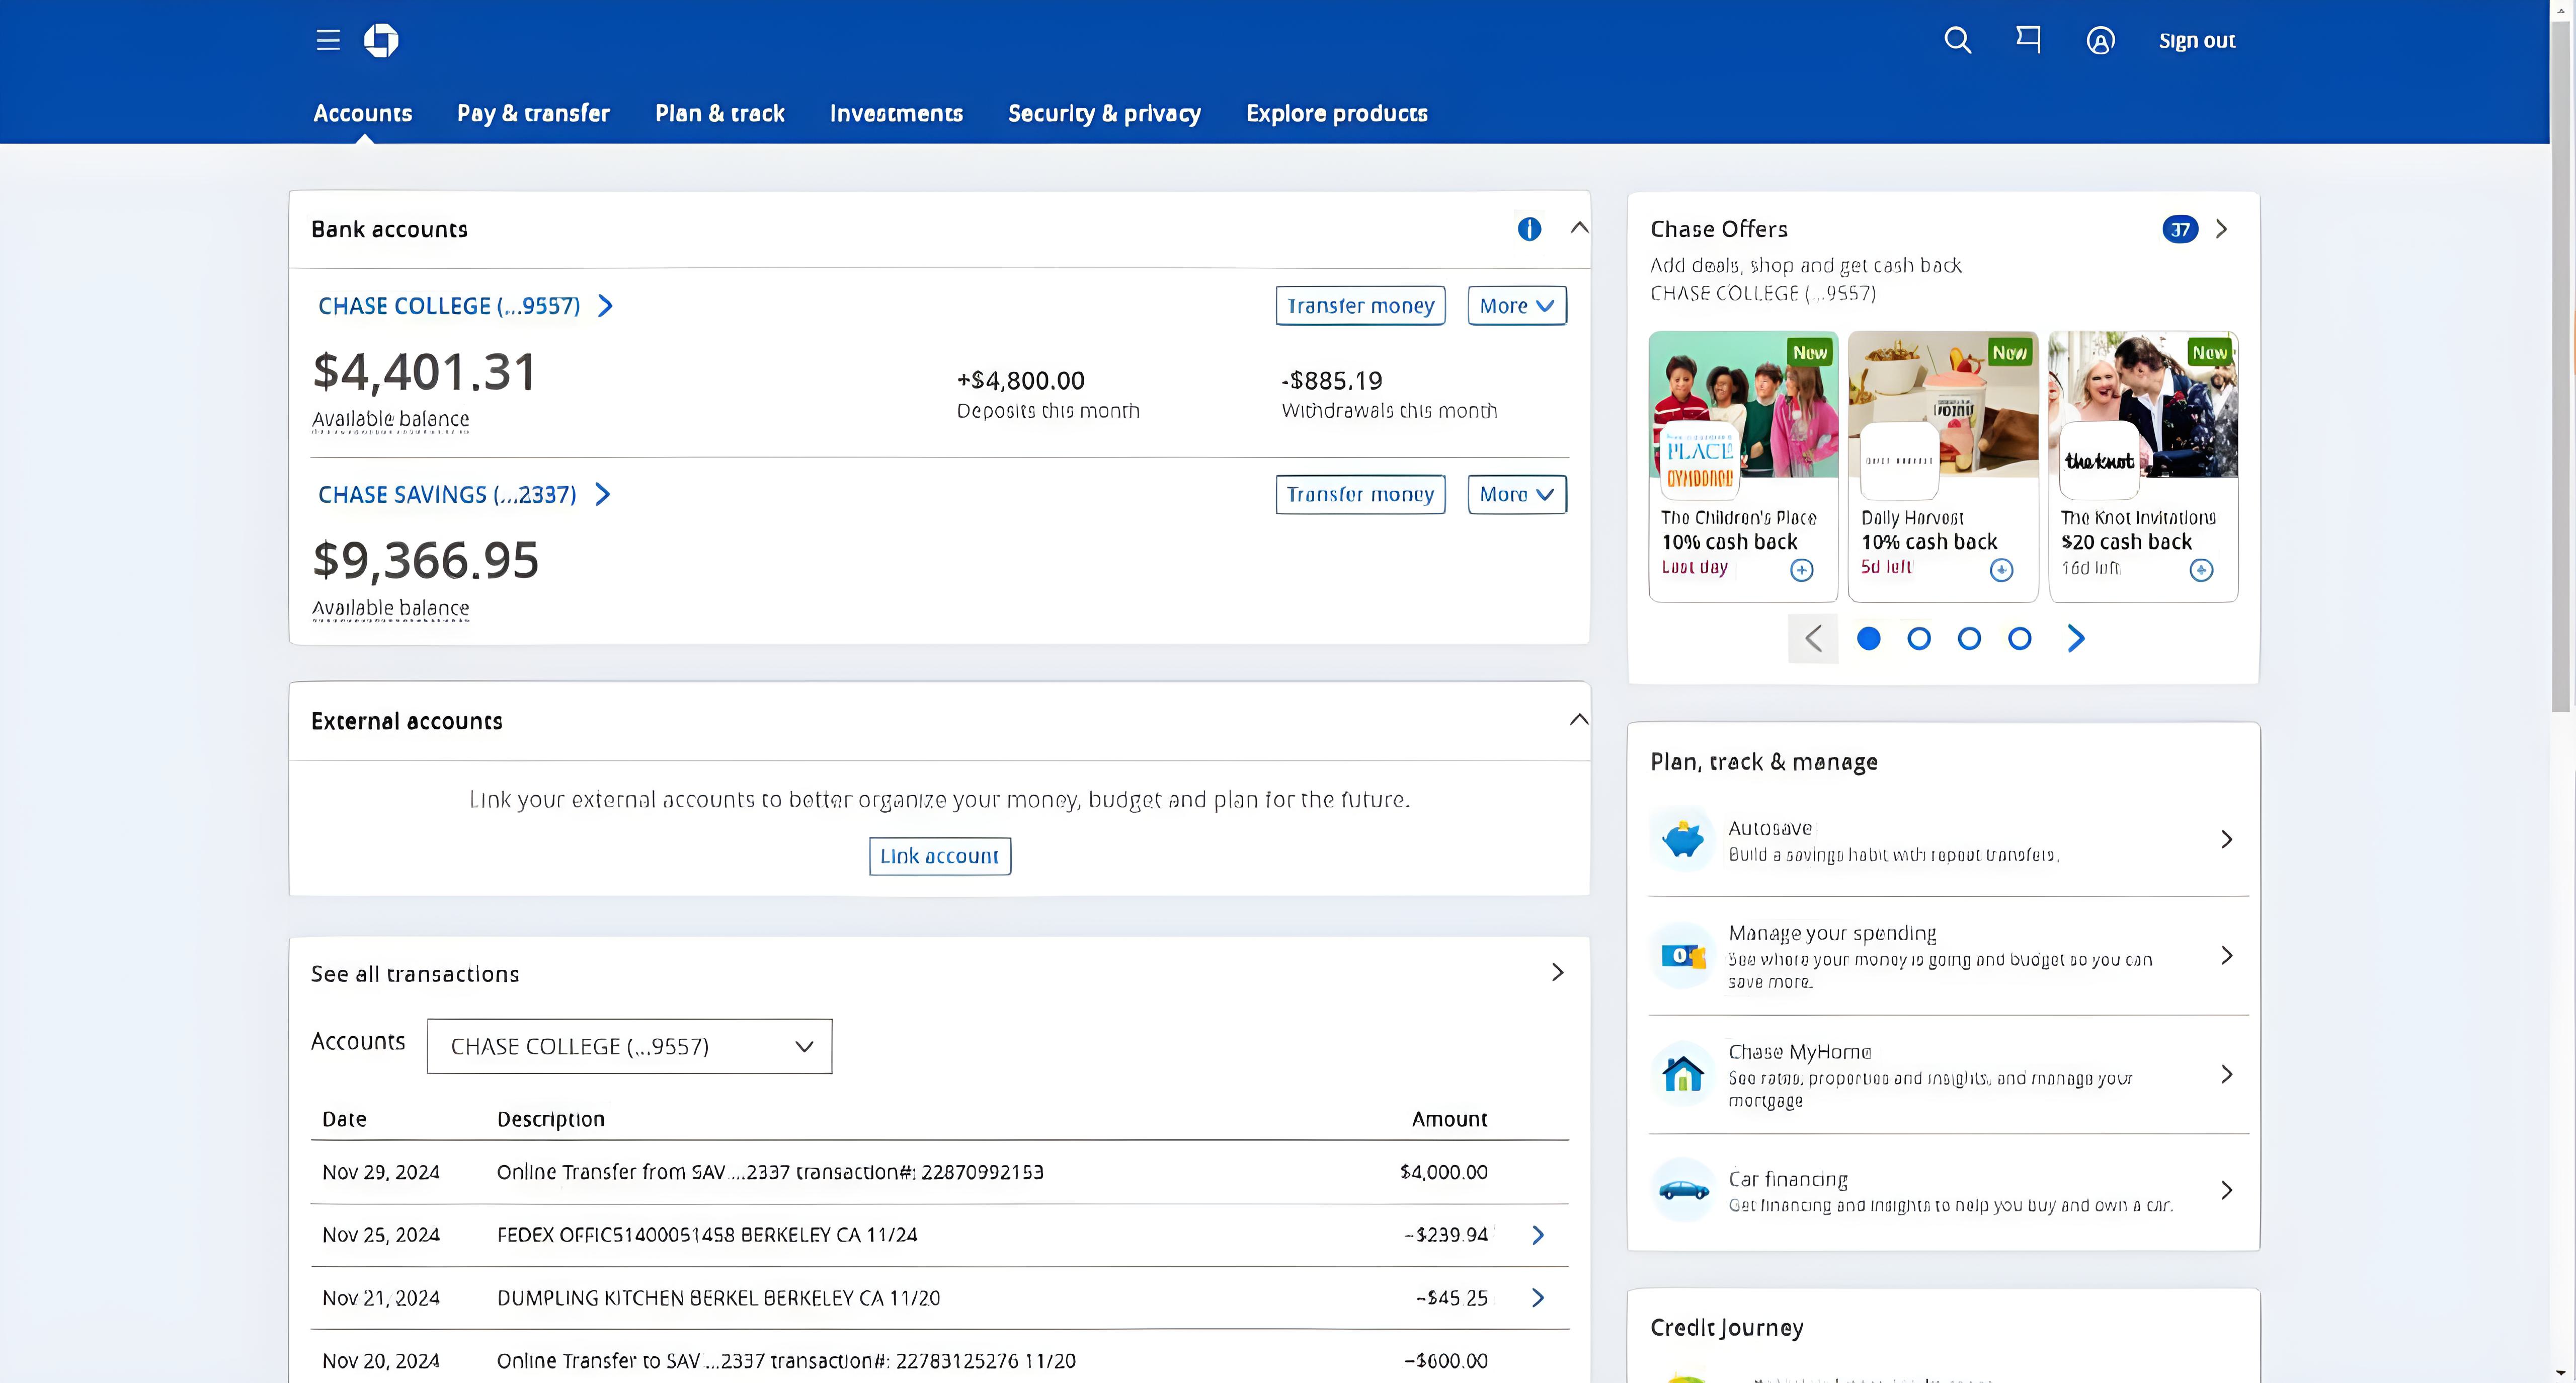The height and width of the screenshot is (1383, 2576).
Task: Click Transfer money for Chase Savings
Action: click(1360, 495)
